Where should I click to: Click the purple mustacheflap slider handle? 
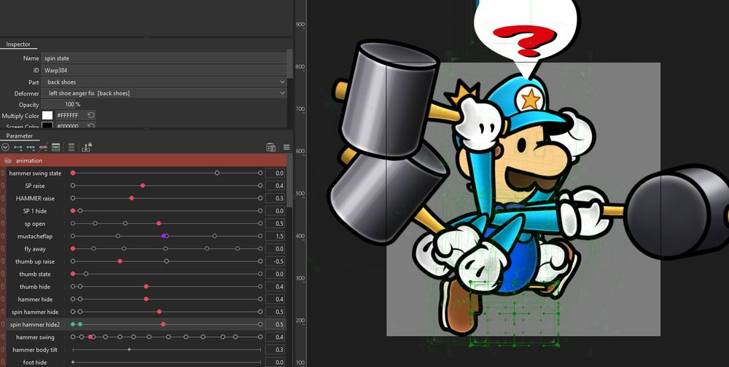tap(163, 236)
